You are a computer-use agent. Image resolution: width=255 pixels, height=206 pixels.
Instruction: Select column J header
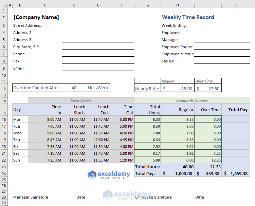[236, 5]
